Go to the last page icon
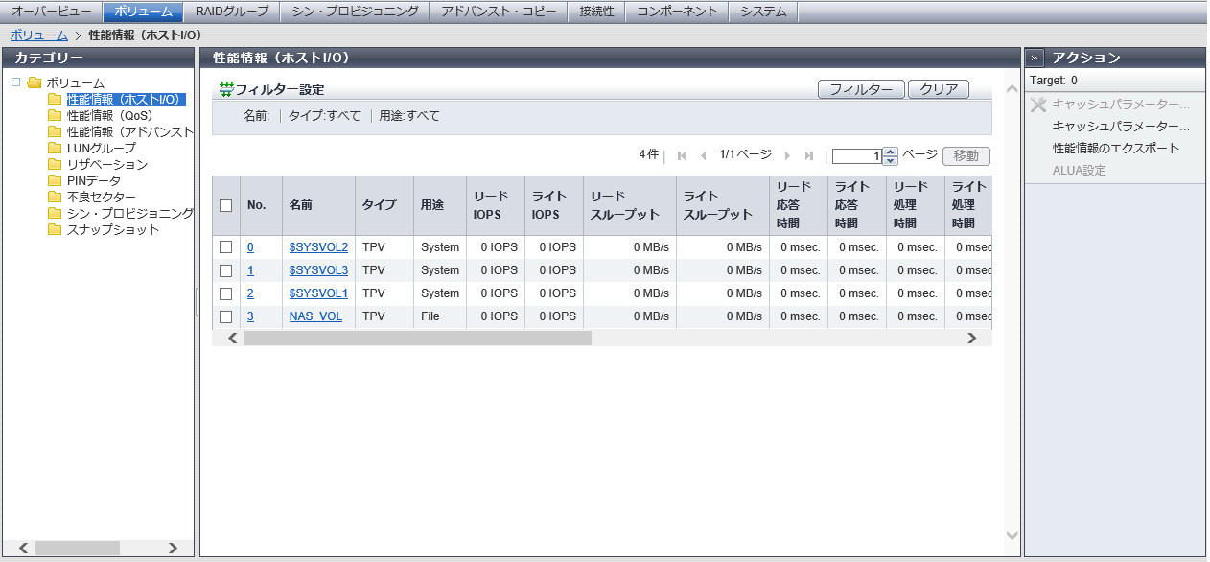Image resolution: width=1210 pixels, height=562 pixels. 809,155
